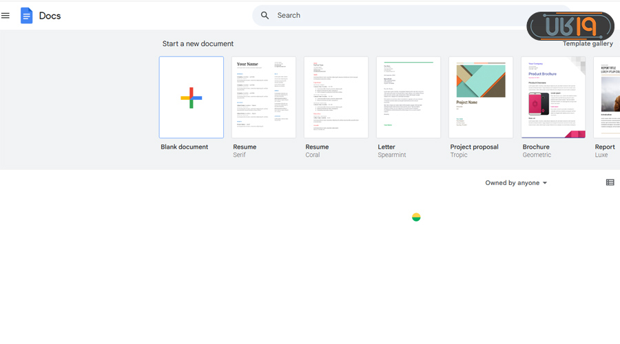Viewport: 620px width, 344px height.
Task: Type in the Search field
Action: click(x=400, y=15)
